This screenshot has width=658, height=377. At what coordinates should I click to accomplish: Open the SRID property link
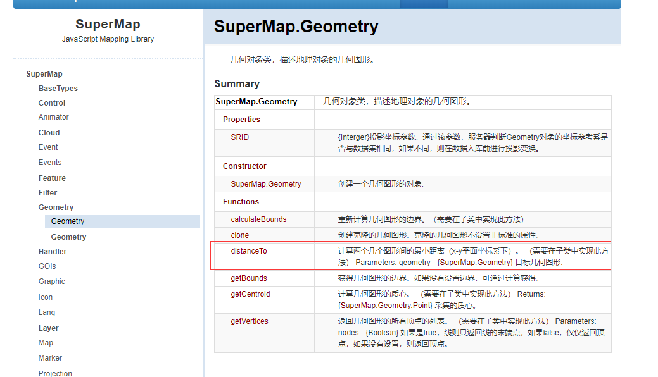point(239,137)
